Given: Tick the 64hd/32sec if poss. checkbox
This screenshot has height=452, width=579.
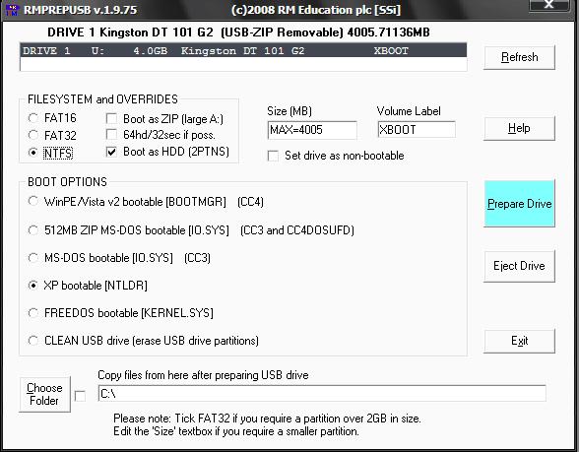Looking at the screenshot, I should tap(111, 135).
